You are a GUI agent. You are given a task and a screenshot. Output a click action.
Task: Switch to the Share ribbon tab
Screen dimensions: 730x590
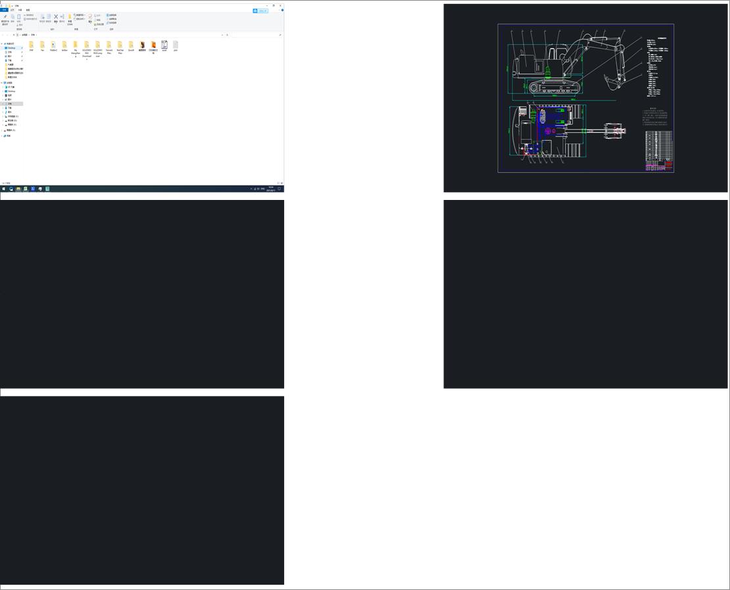pos(20,10)
